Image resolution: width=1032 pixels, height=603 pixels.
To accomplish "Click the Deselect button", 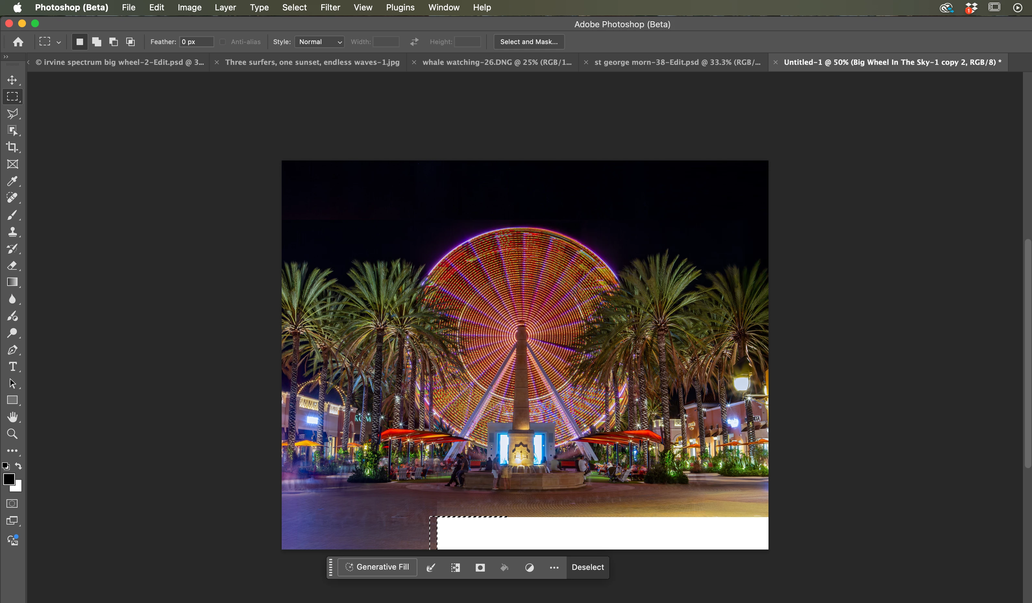I will click(x=587, y=567).
